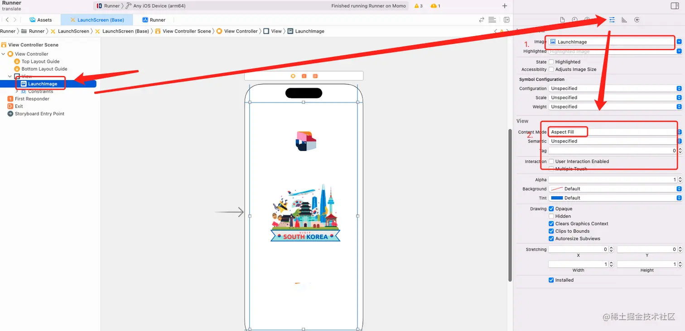
Task: Click the Tag value stepper
Action: pyautogui.click(x=680, y=151)
